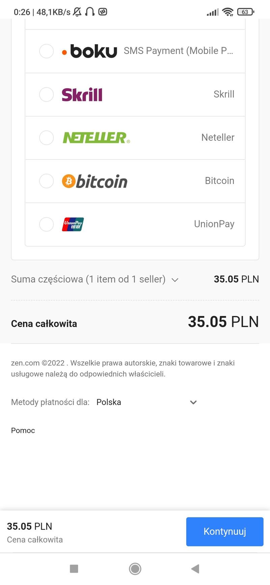
Task: Tap the Neteller logo
Action: pos(96,138)
